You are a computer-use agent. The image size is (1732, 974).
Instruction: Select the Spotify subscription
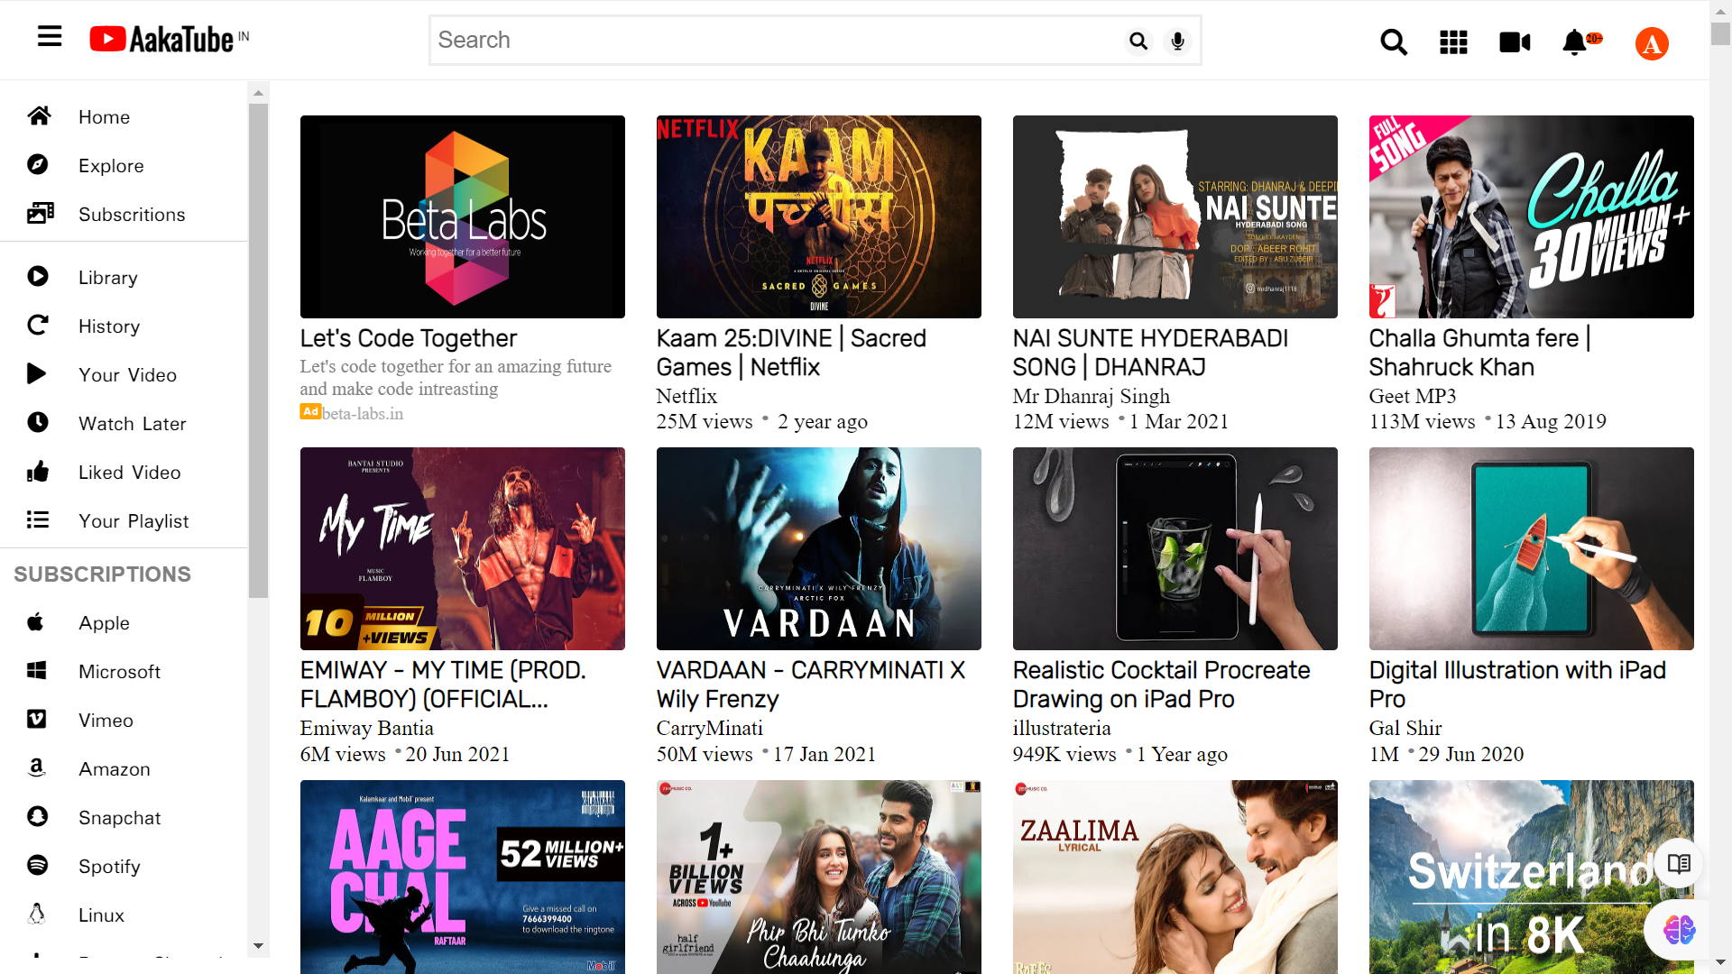(x=109, y=867)
